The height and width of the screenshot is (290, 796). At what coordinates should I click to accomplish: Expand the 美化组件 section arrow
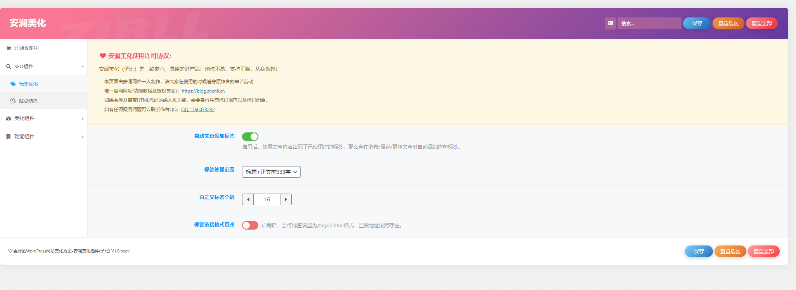(x=83, y=118)
